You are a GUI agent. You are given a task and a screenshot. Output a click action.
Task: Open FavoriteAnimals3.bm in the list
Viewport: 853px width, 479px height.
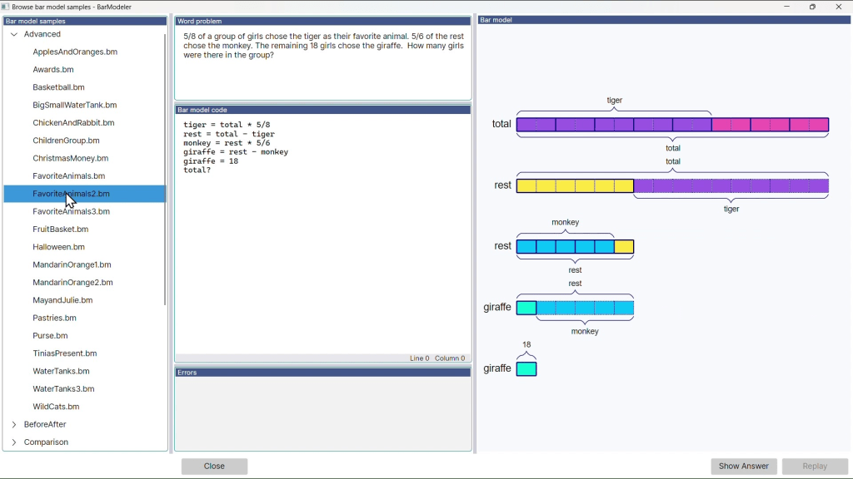pyautogui.click(x=71, y=211)
